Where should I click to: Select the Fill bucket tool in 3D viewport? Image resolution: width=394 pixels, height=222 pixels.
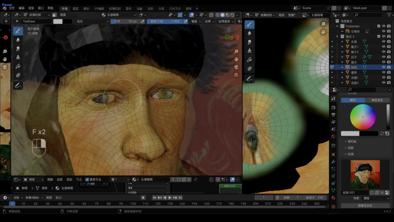[x=18, y=66]
